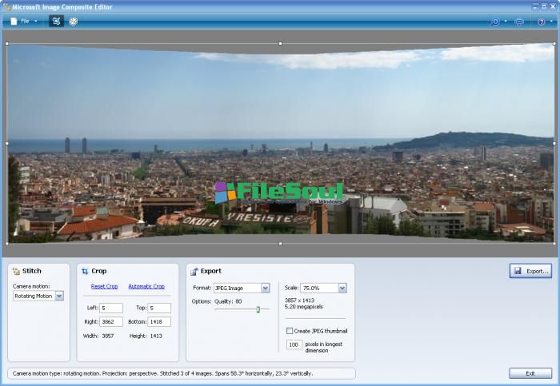Click the JPEG Quality slider handle
The width and height of the screenshot is (560, 386).
click(258, 308)
